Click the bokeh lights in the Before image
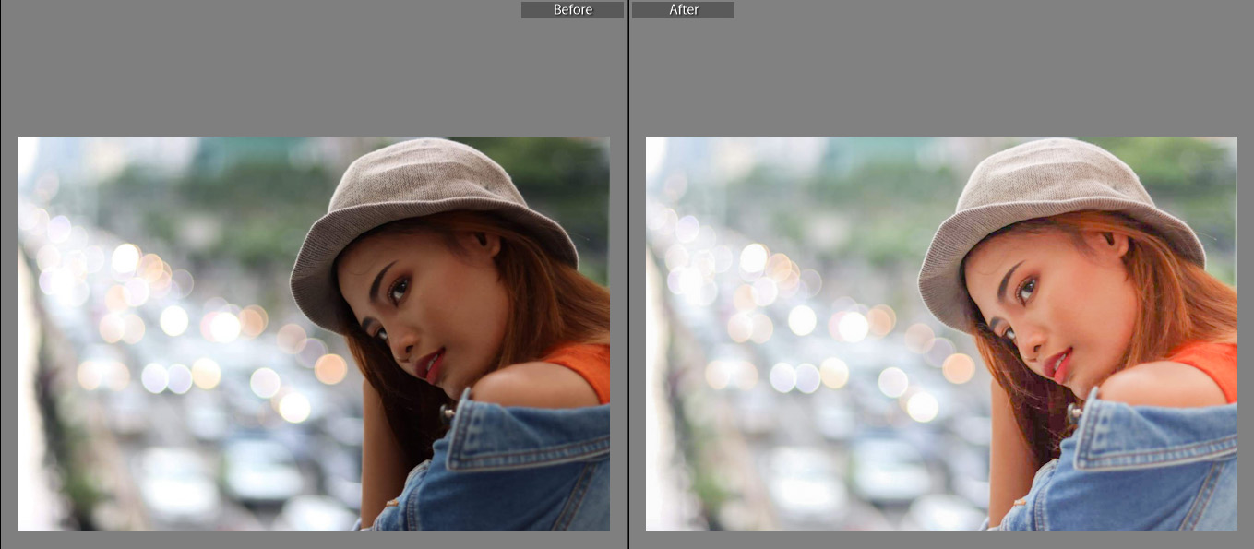 173,320
